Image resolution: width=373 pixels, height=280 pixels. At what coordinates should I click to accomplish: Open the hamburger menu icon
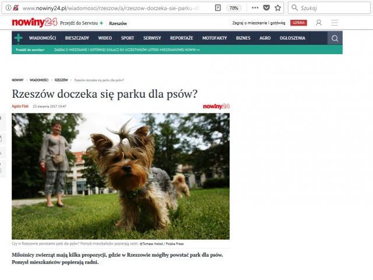335,23
